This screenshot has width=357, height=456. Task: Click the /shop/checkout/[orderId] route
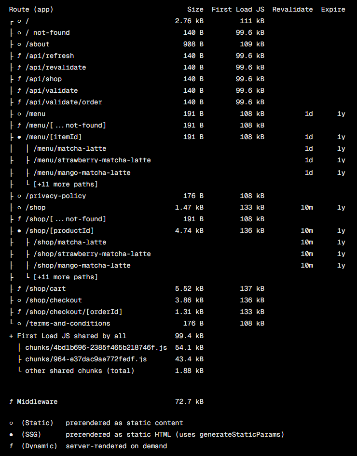[74, 312]
